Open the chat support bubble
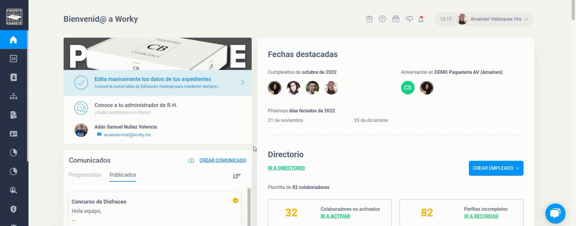Viewport: 576px width, 226px height. click(555, 213)
